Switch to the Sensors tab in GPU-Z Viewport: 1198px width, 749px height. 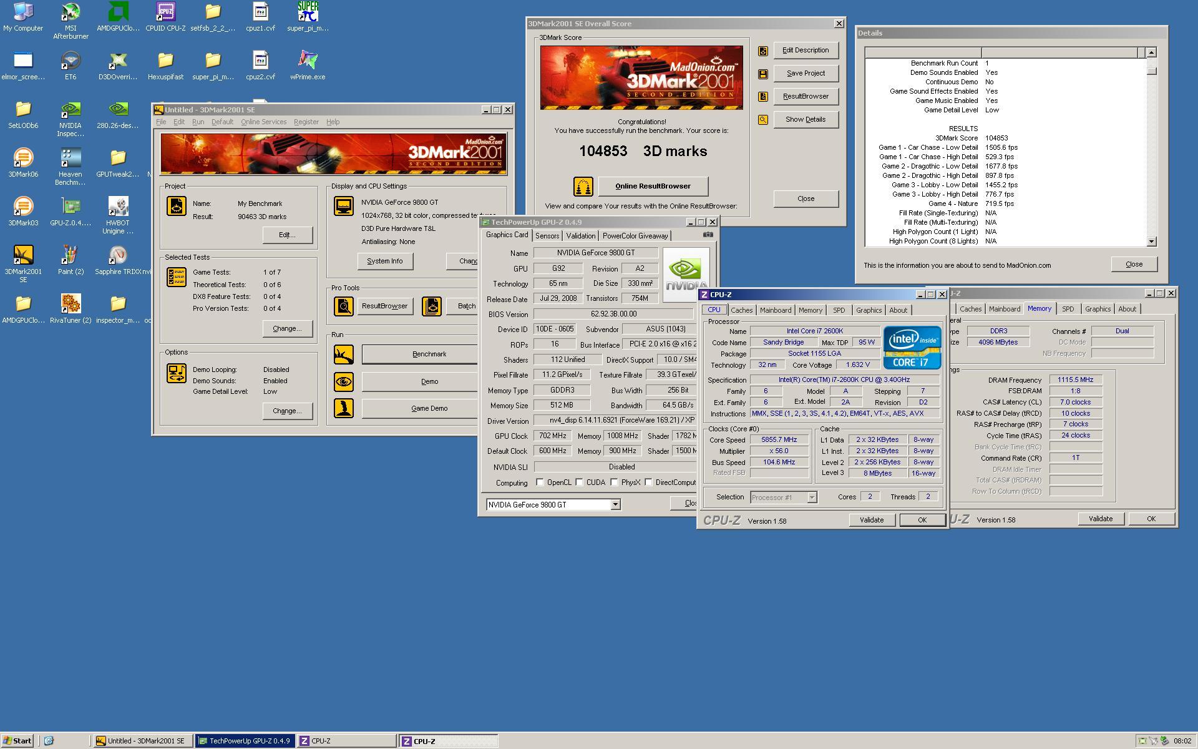tap(547, 236)
